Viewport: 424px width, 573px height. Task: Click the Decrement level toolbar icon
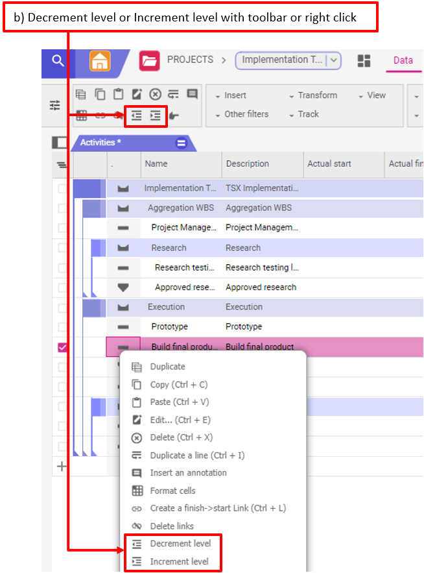(x=136, y=116)
